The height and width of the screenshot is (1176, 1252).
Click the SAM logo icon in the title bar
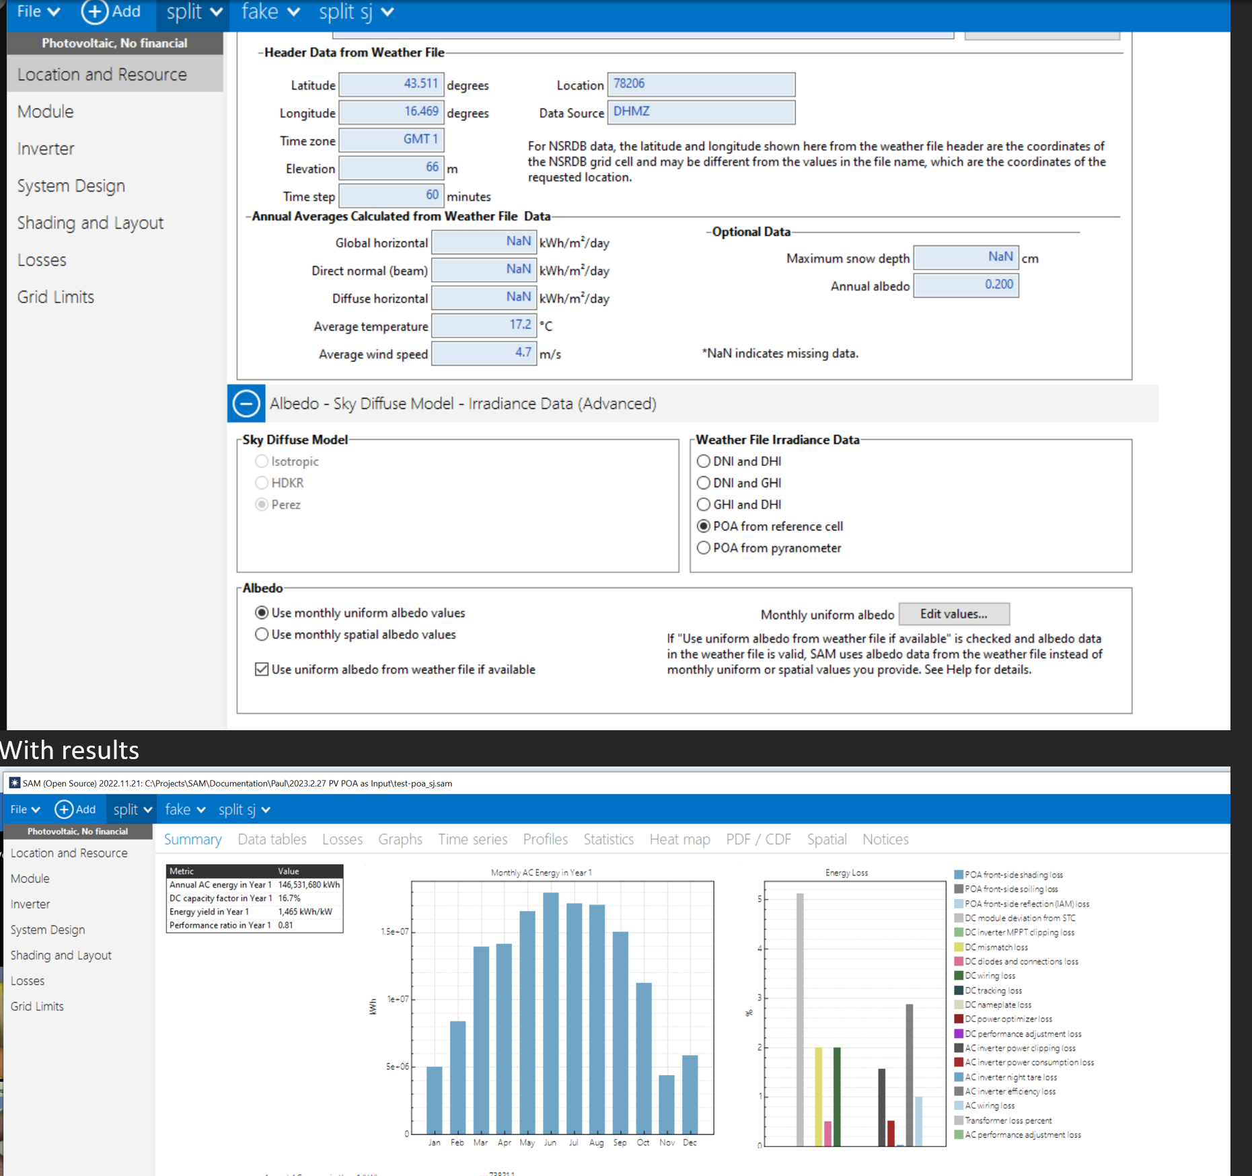14,783
